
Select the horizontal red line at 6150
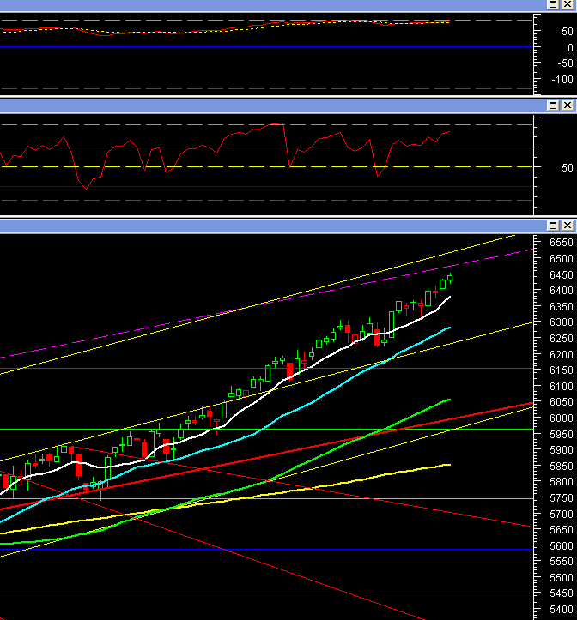point(266,369)
